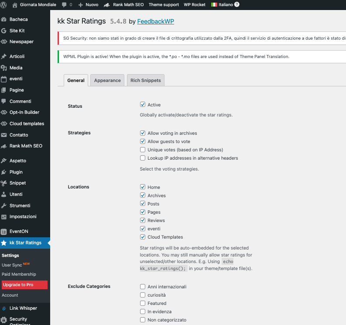Click the Newspaper theme icon
346x325 pixels.
tap(4, 42)
